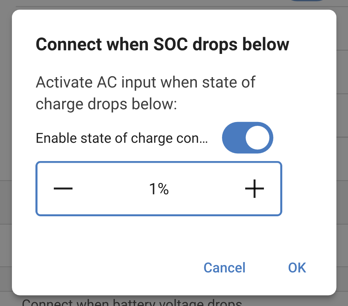
Task: Click the dialog title Connect when SOC drops below
Action: point(162,44)
